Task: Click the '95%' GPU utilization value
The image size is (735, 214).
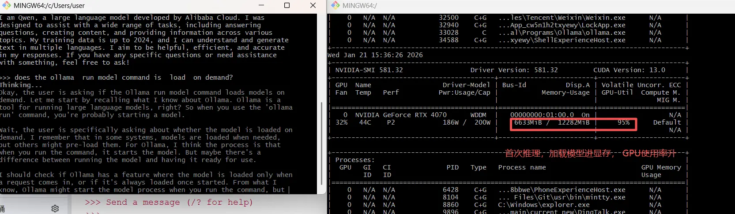Action: [624, 122]
